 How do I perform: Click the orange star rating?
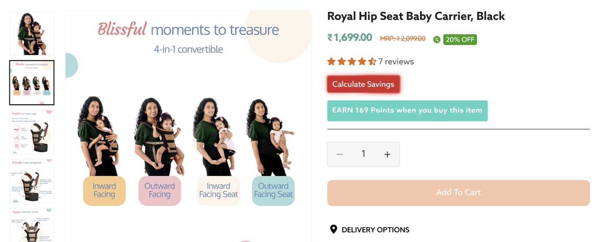(x=351, y=62)
